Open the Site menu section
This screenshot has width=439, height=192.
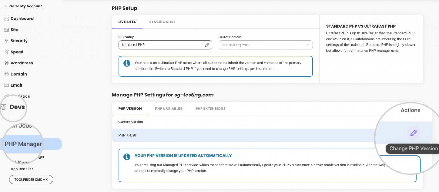14,30
